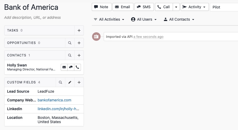The image size is (238, 130).
Task: Click the CUSTOM FIELDS section header
Action: 30,82
